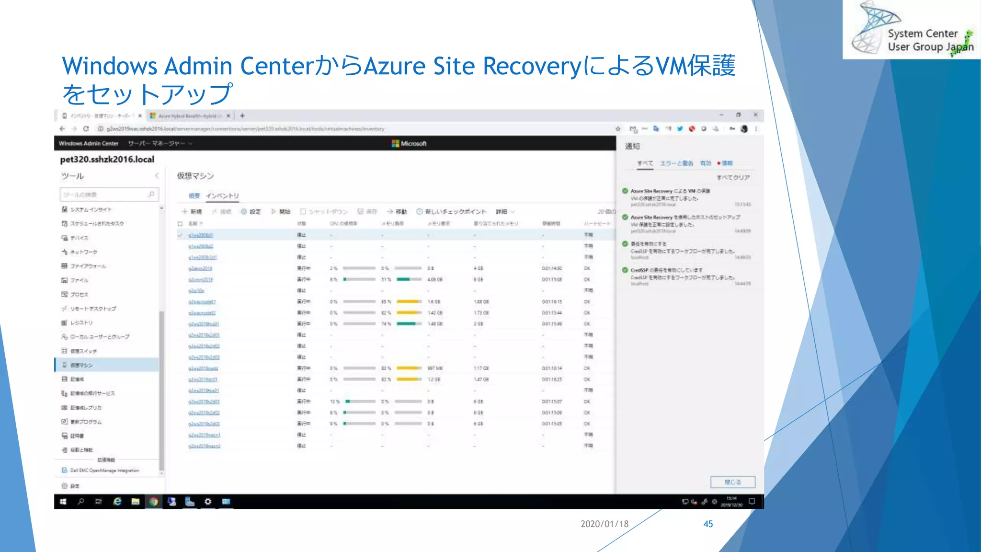Uncheck the selected g1ws2008d1 row checkmark
The image size is (981, 552).
180,235
